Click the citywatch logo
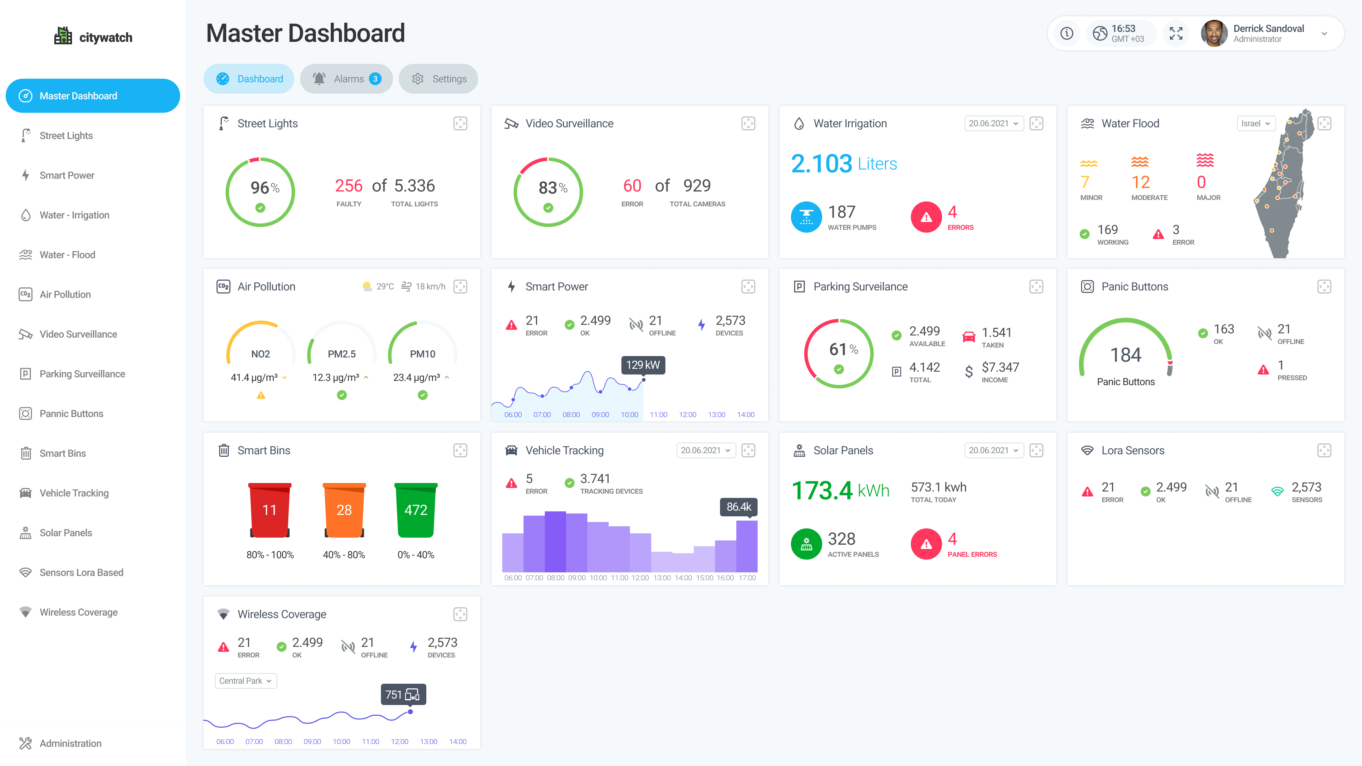Screen dimensions: 1362x766 93,37
